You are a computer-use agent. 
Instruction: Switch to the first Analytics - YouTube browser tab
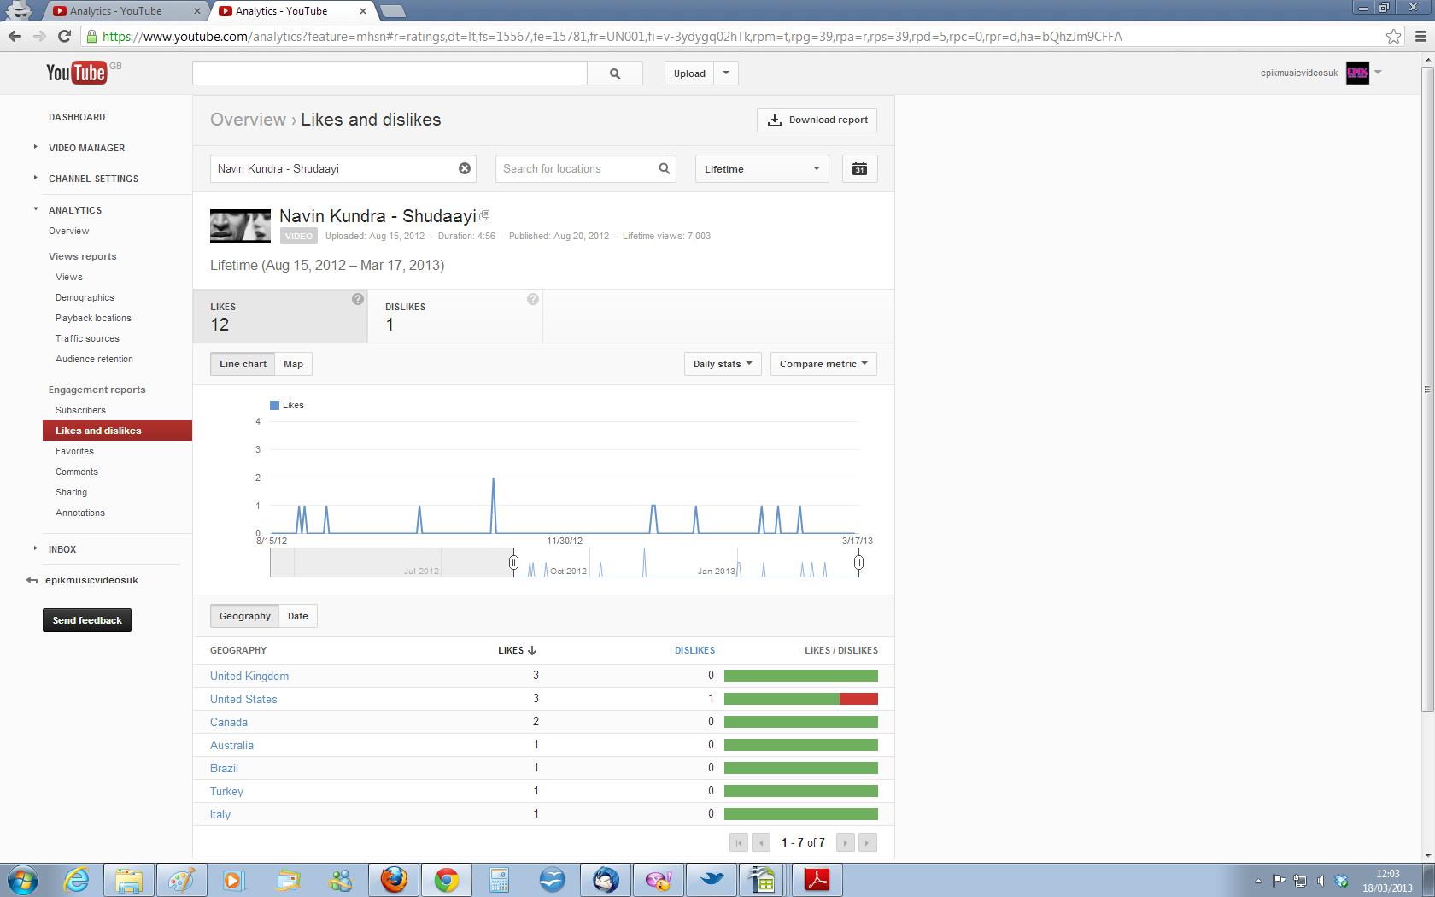(125, 11)
